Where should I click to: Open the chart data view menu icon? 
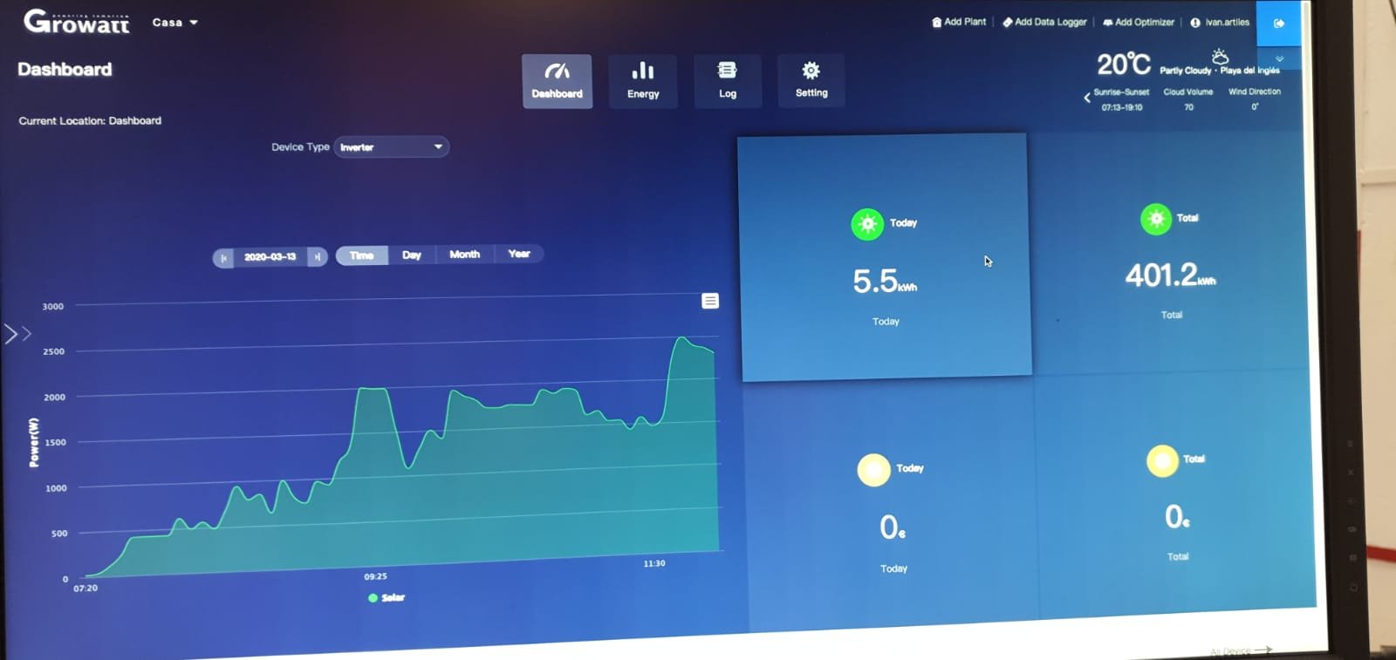point(710,301)
